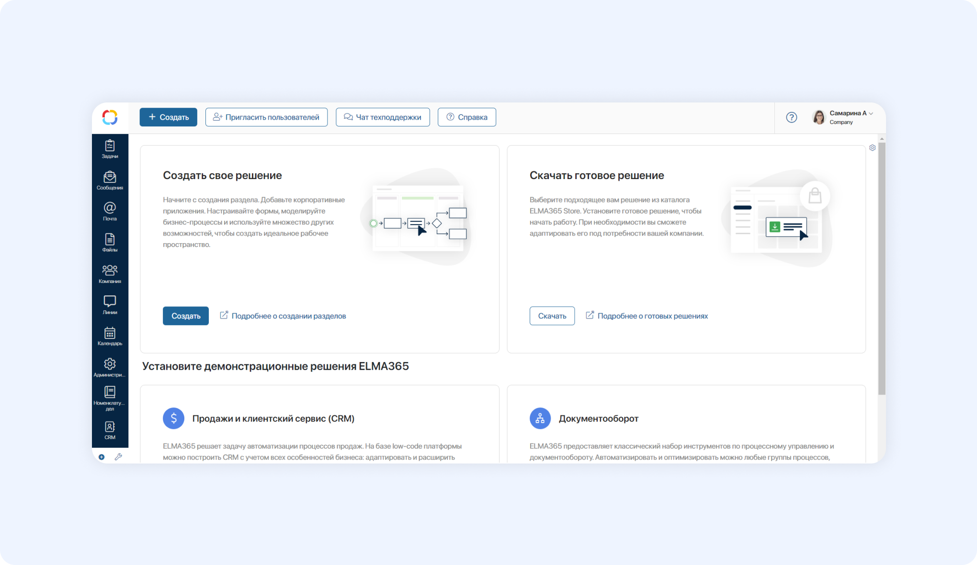The height and width of the screenshot is (565, 977).
Task: Open Чат техподдержки
Action: click(383, 117)
